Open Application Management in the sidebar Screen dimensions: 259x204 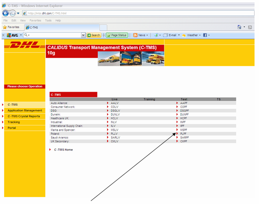[x=25, y=110]
